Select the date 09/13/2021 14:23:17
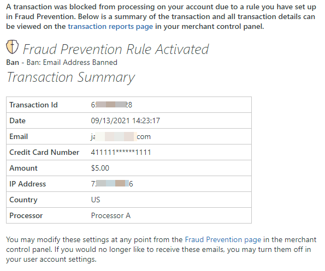The image size is (325, 271). pos(126,121)
